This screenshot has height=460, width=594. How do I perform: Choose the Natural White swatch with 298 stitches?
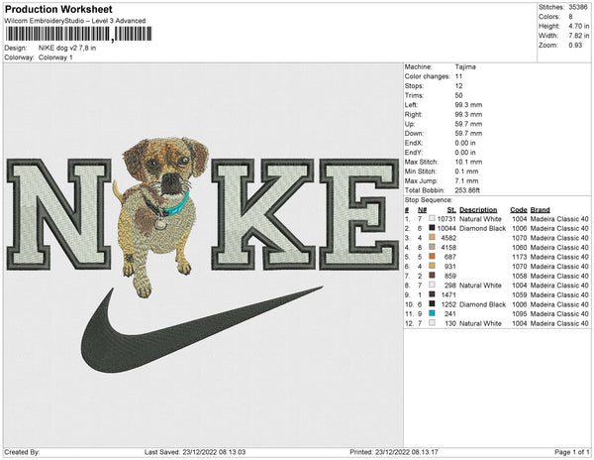432,286
